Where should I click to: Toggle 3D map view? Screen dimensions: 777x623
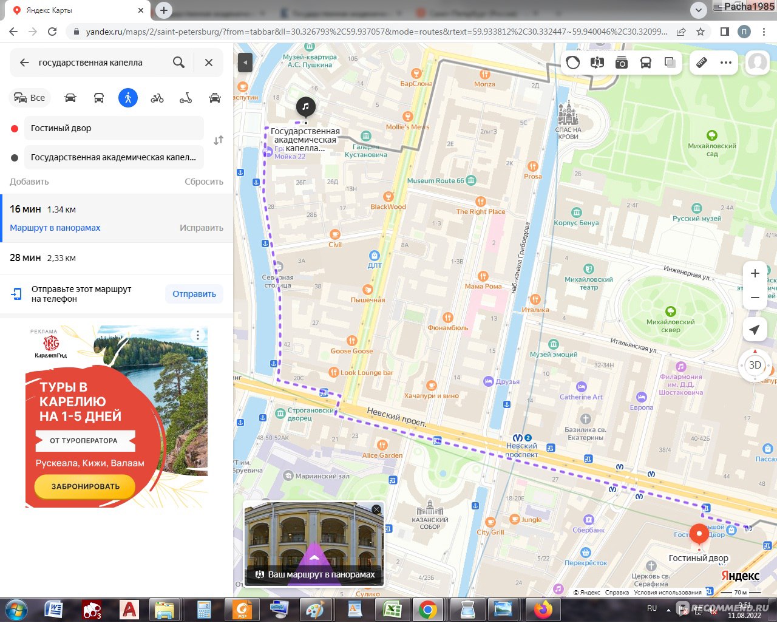[x=755, y=365]
